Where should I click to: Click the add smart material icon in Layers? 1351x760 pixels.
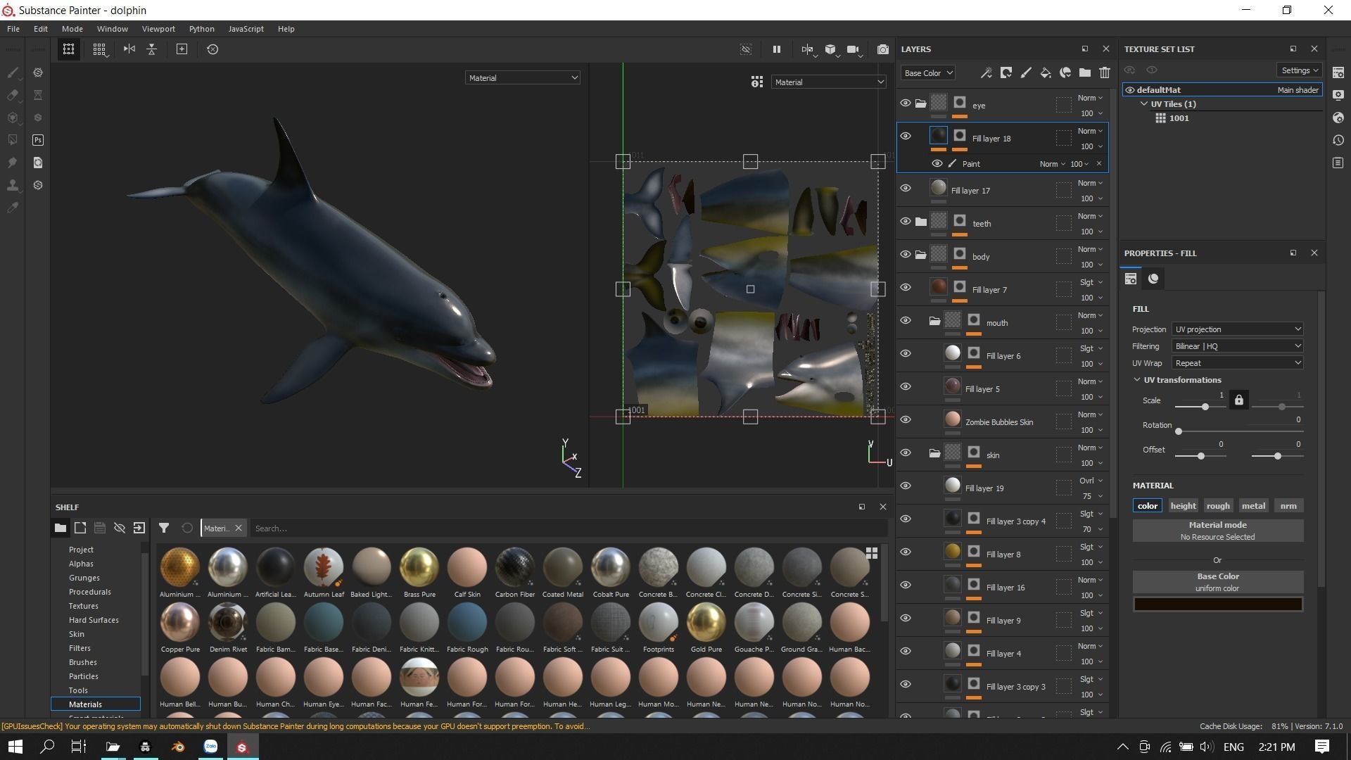(1065, 72)
